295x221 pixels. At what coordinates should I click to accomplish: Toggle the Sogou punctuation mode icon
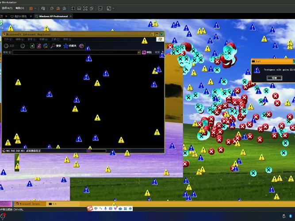coord(101,209)
